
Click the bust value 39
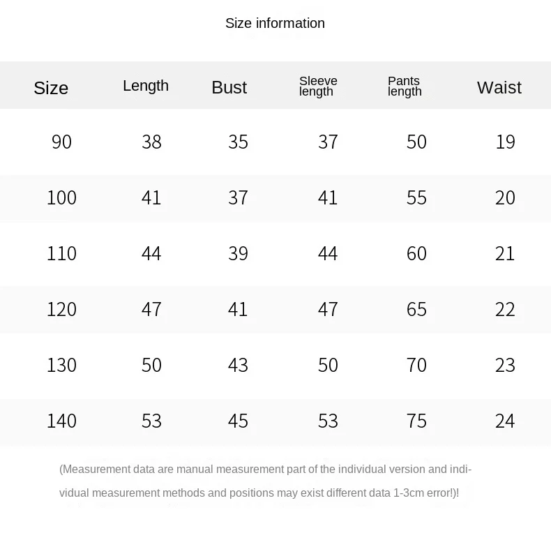coord(238,253)
